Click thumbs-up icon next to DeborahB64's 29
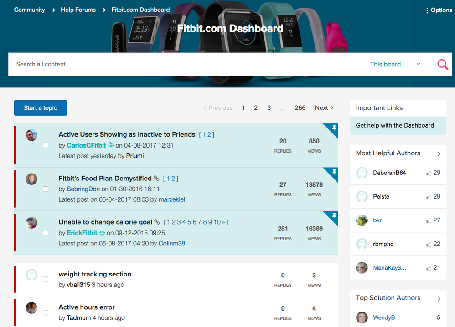The height and width of the screenshot is (327, 455). coord(429,174)
